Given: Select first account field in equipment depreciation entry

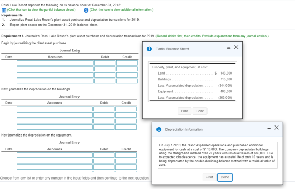Looking at the screenshot, I should (x=55, y=155).
